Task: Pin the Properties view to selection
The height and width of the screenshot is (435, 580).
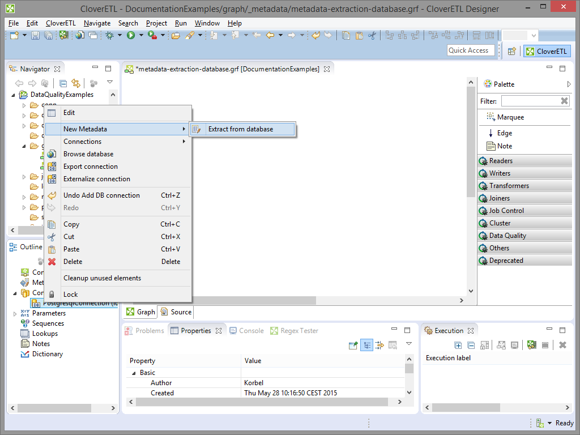Action: tap(353, 345)
